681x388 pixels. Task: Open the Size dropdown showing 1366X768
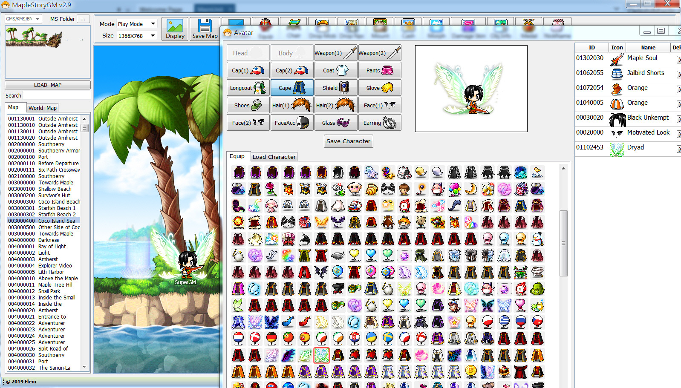coord(137,36)
